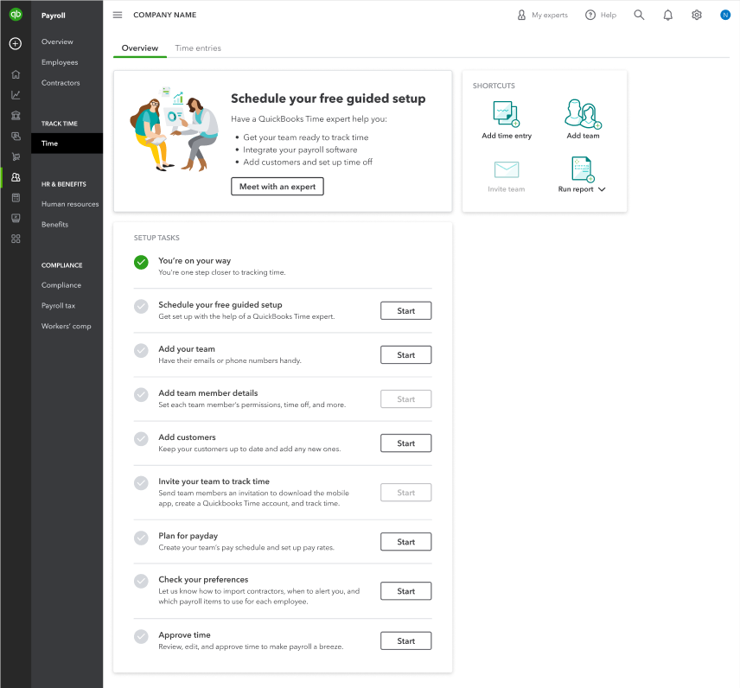Open Overview in the Payroll sidebar
This screenshot has width=740, height=688.
[57, 41]
